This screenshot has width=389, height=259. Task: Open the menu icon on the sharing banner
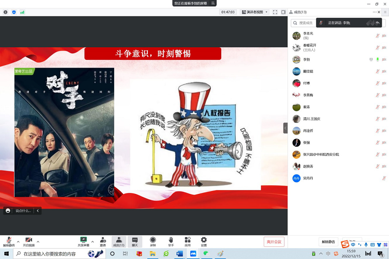pos(213,3)
